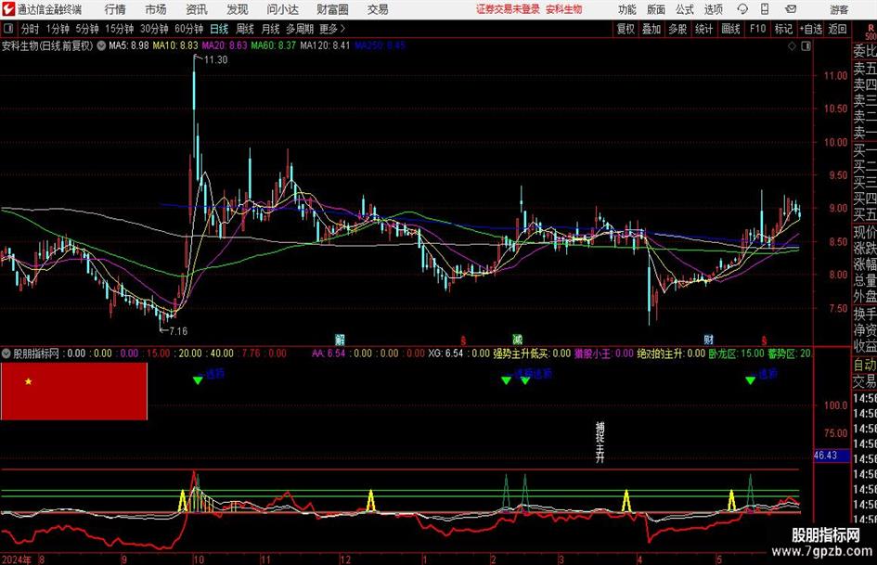Click the red $ marker near May
The height and width of the screenshot is (565, 877).
point(764,340)
